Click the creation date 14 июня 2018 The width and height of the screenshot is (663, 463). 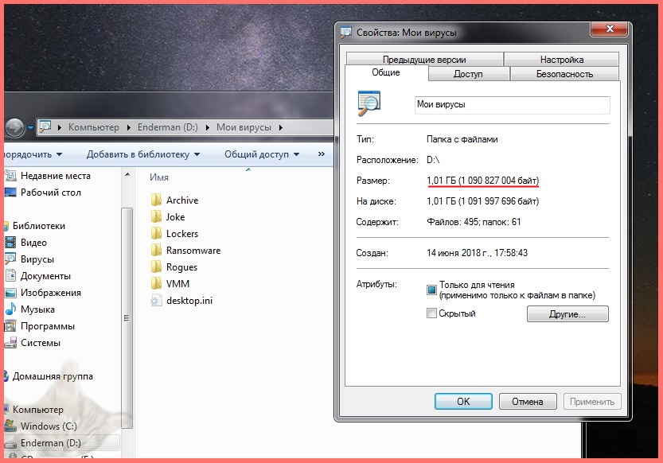[458, 253]
